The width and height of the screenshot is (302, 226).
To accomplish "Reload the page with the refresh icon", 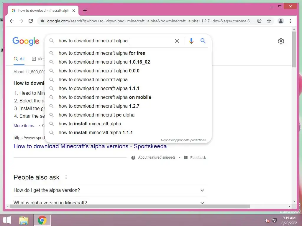I will [31, 21].
